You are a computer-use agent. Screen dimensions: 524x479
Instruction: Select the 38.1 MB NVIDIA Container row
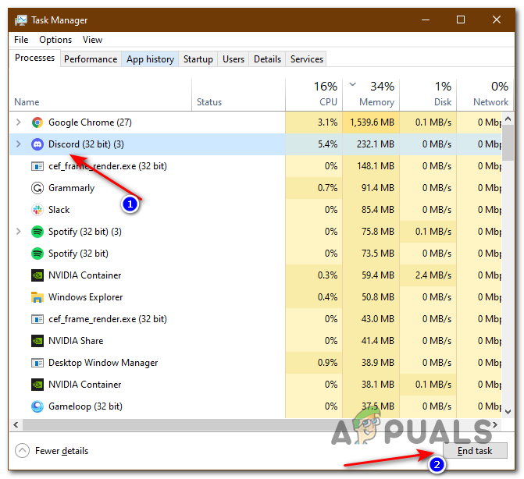(x=255, y=385)
